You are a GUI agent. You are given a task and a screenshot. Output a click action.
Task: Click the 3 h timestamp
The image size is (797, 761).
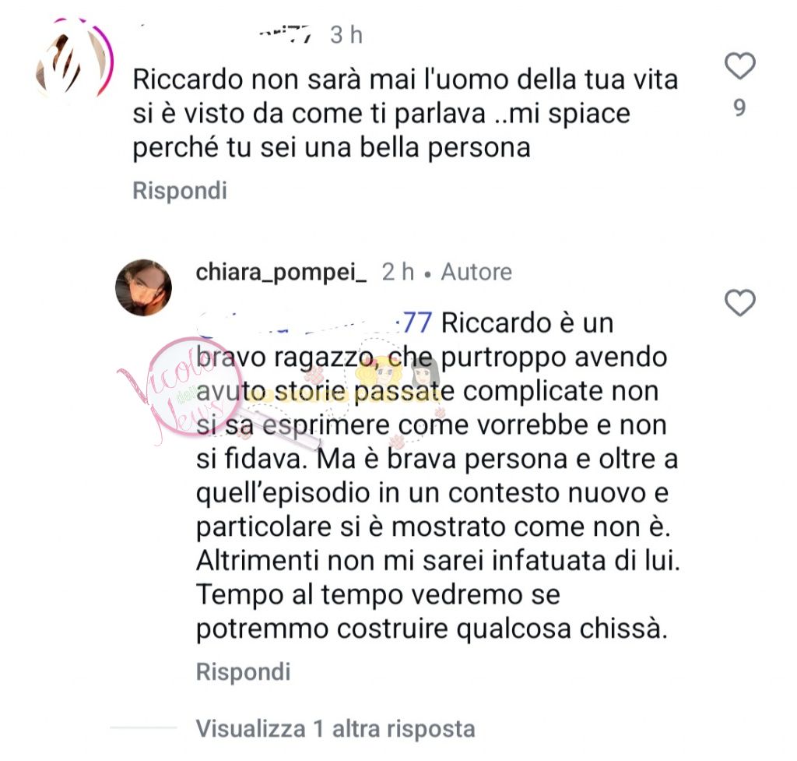pyautogui.click(x=346, y=35)
